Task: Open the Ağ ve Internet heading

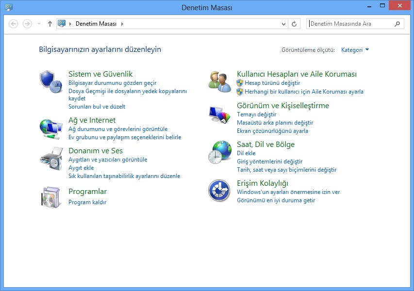Action: pyautogui.click(x=92, y=121)
